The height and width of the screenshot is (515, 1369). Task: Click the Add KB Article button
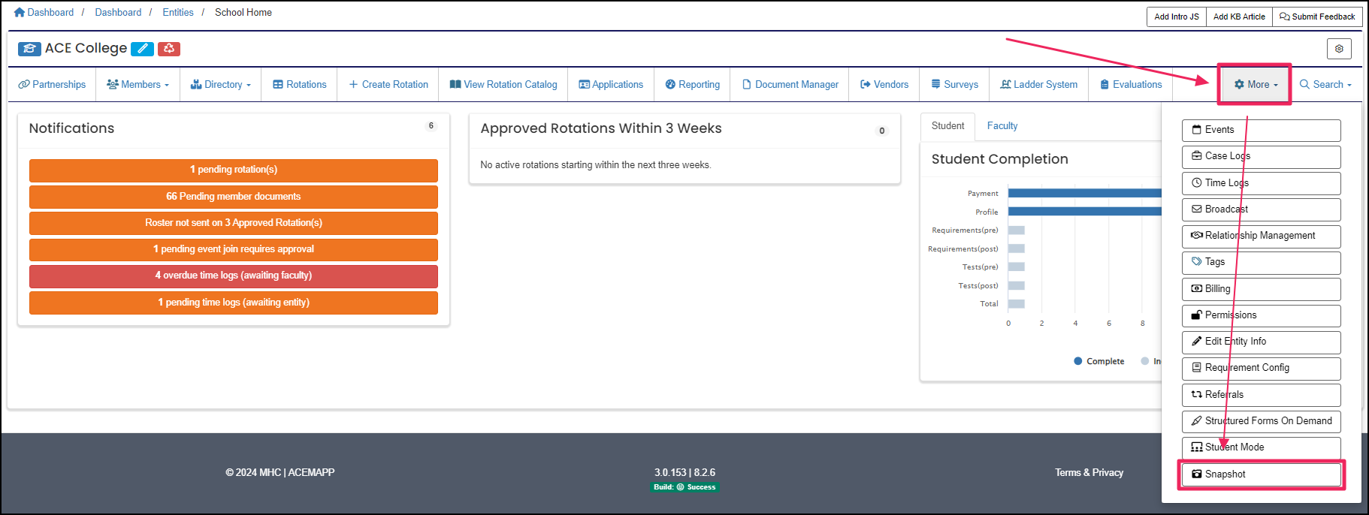coord(1239,17)
